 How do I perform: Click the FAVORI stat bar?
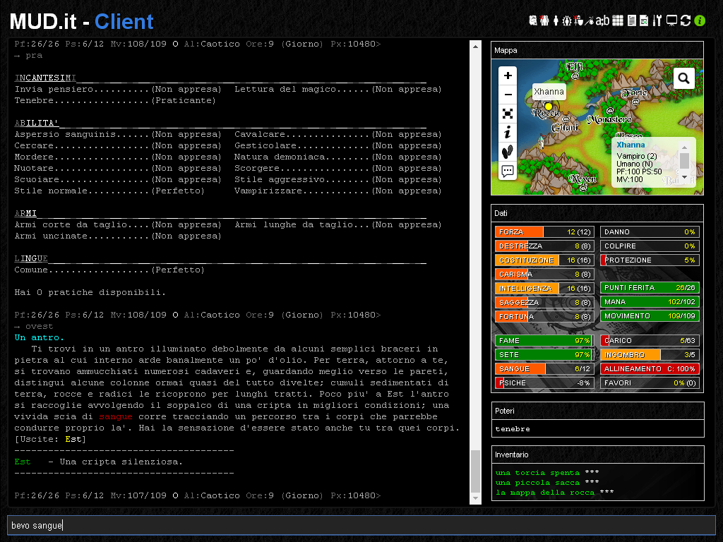point(650,383)
